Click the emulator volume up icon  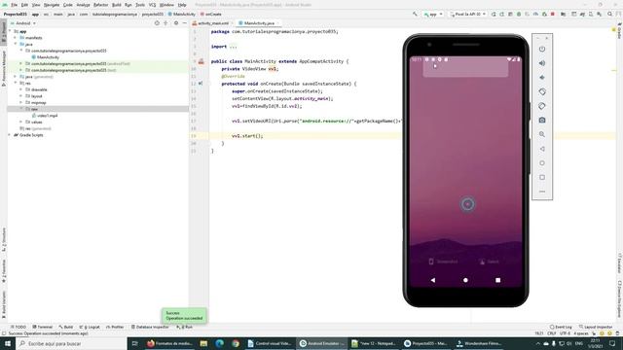542,63
